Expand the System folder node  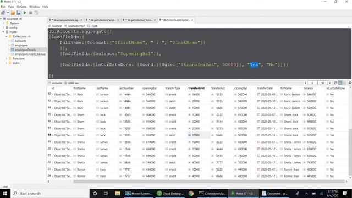4,23
